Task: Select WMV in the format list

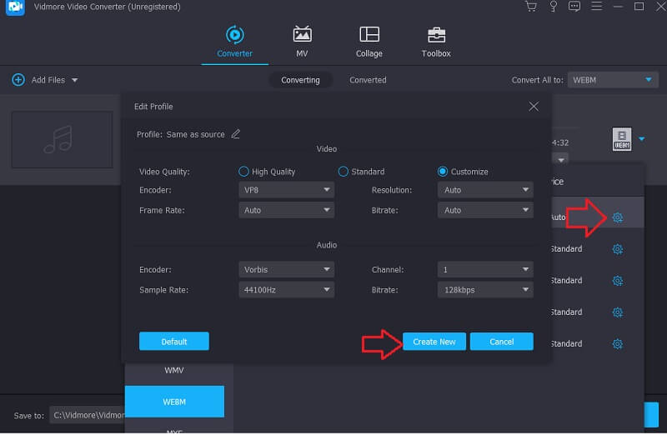Action: coord(174,370)
